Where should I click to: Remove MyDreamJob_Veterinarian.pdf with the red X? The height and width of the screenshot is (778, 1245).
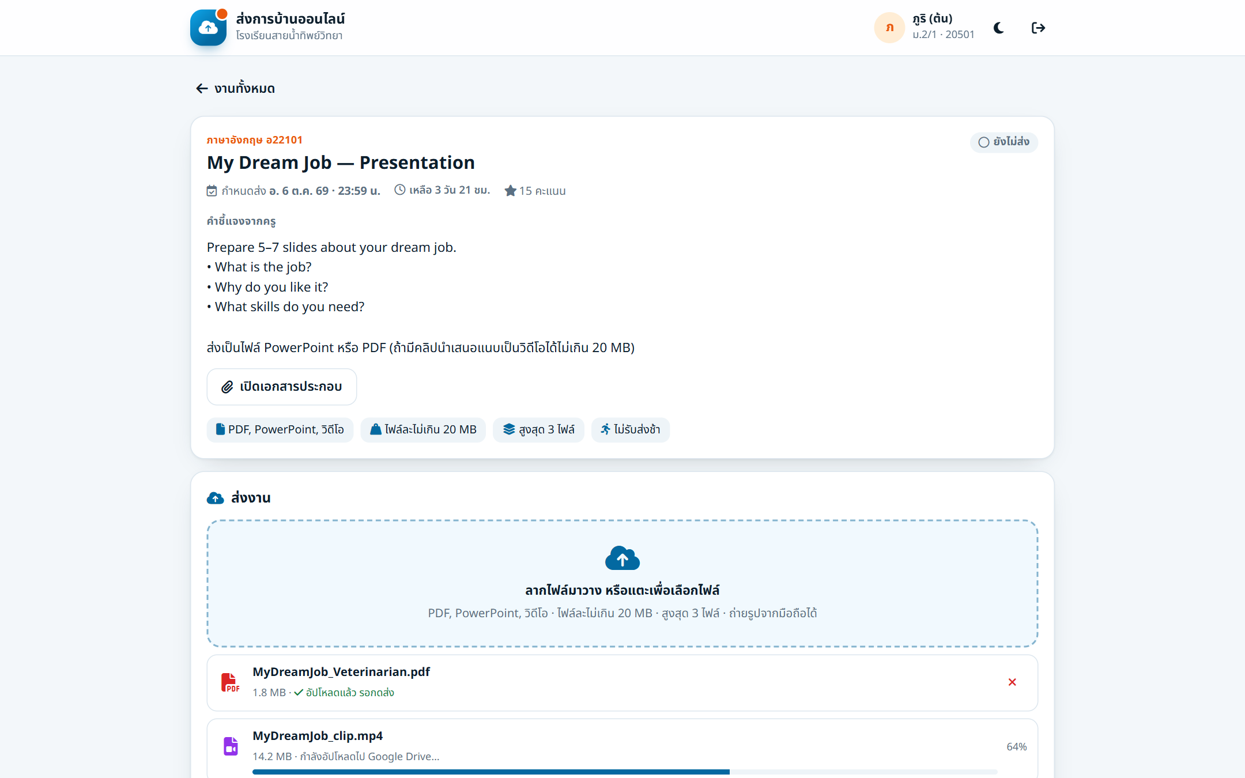click(1012, 682)
